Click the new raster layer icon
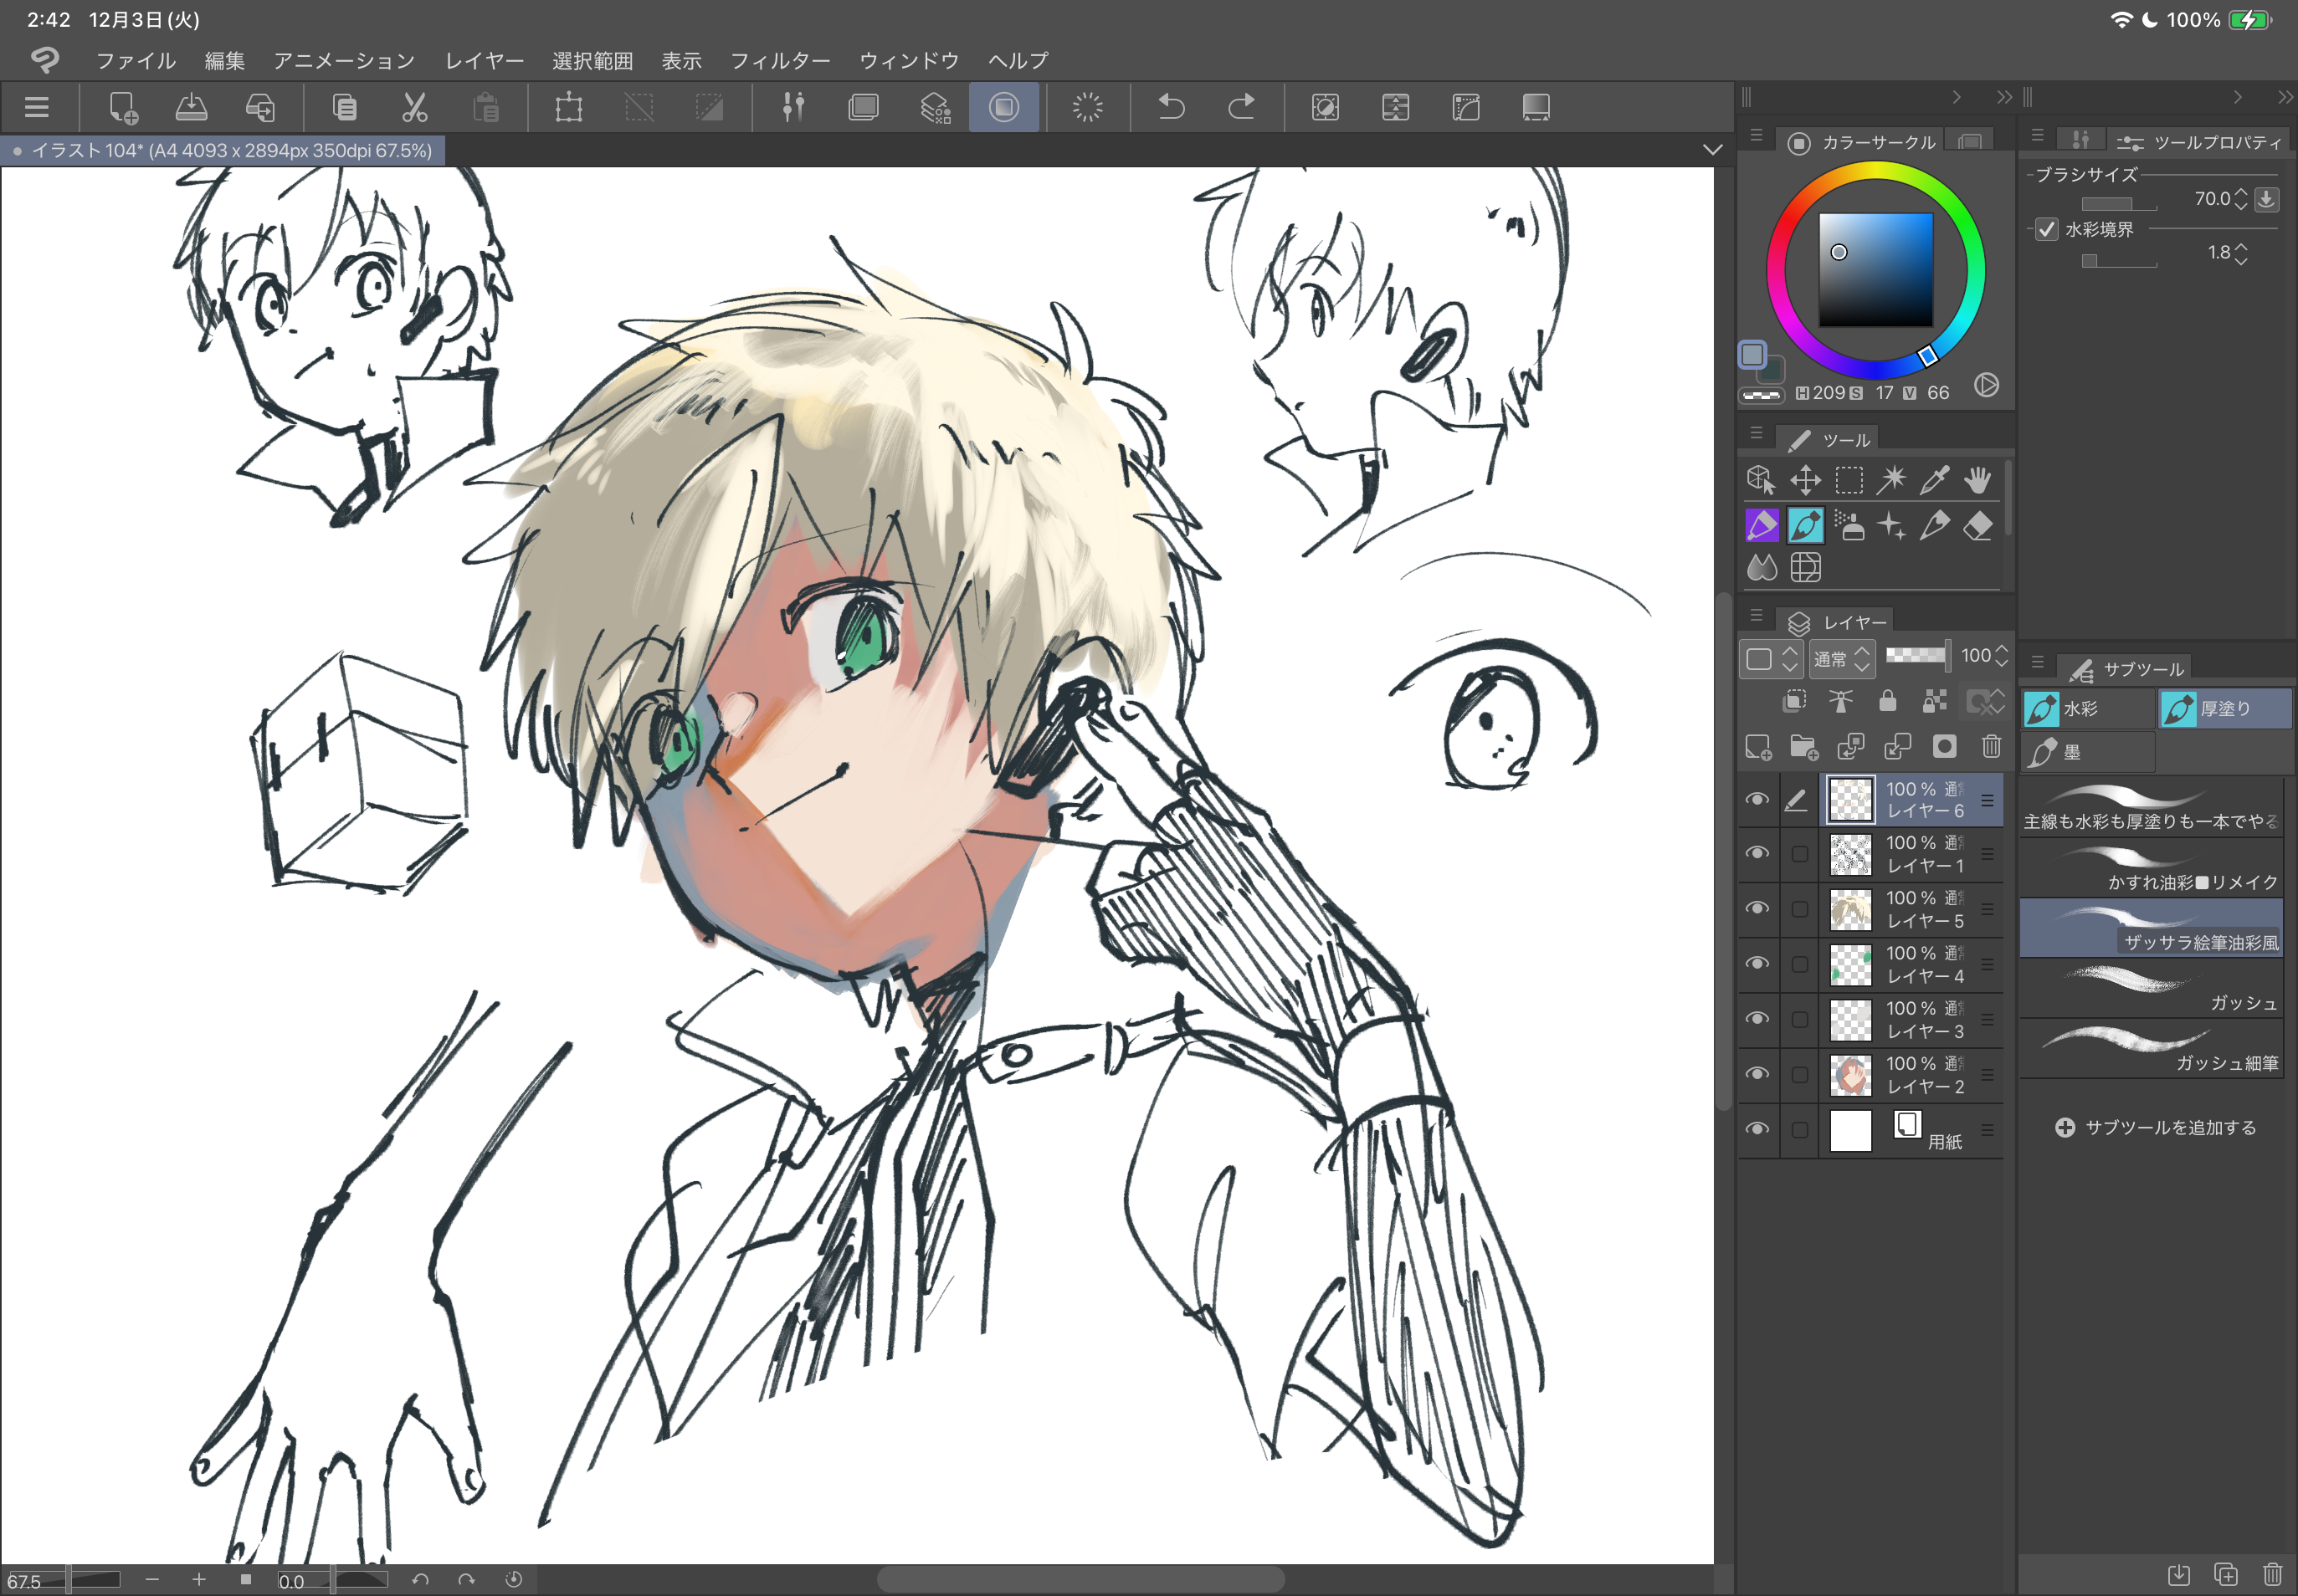Screen dimensions: 2298x1596 tap(1757, 747)
